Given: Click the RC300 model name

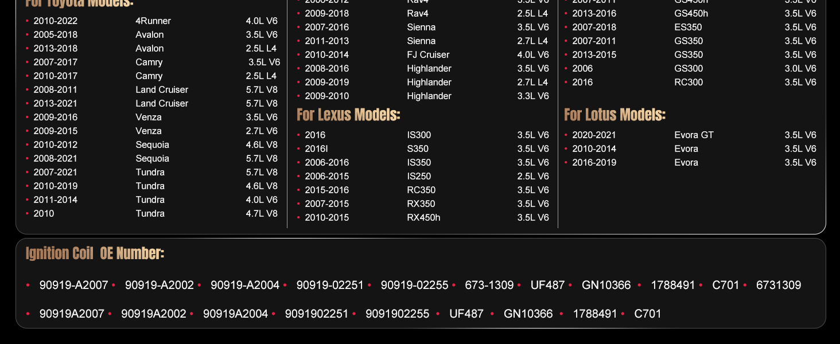Looking at the screenshot, I should coord(689,83).
